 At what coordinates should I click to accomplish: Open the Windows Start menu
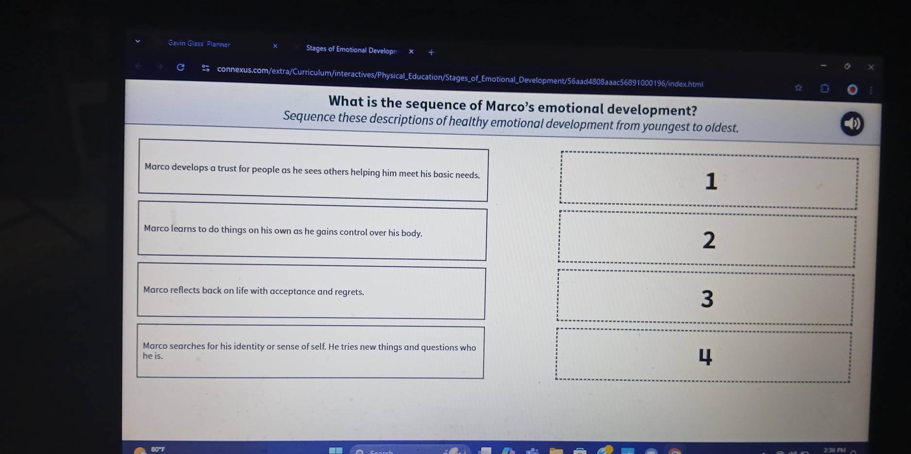336,451
